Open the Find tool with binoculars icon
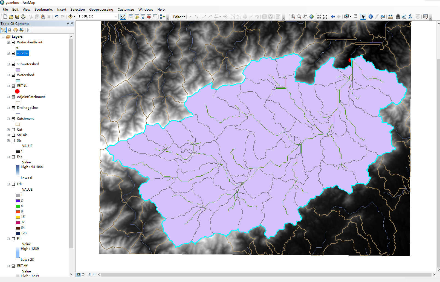440x282 pixels. [x=398, y=16]
